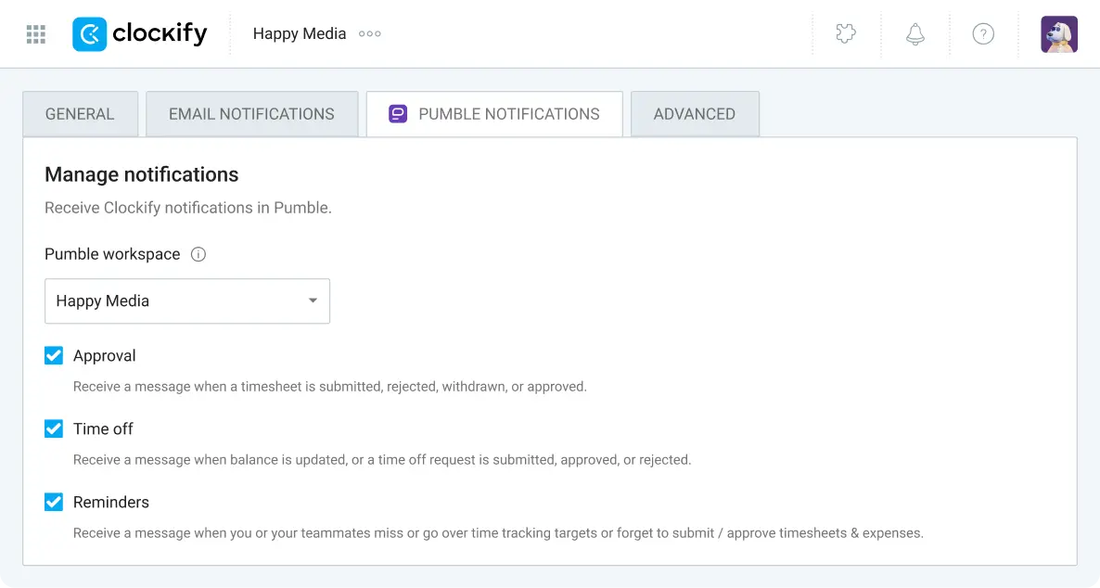Open the user profile avatar

pyautogui.click(x=1058, y=34)
